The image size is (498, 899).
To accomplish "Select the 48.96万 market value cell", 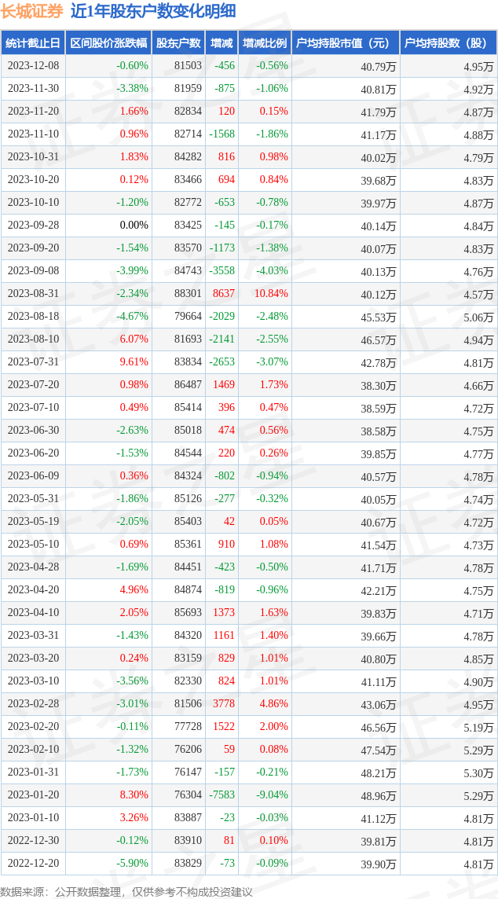I will (x=379, y=795).
